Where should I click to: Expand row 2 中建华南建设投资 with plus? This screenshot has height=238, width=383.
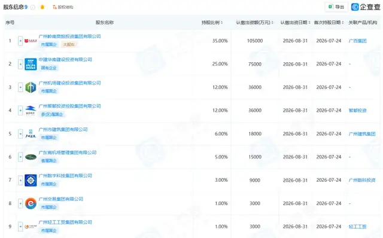[x=20, y=64]
